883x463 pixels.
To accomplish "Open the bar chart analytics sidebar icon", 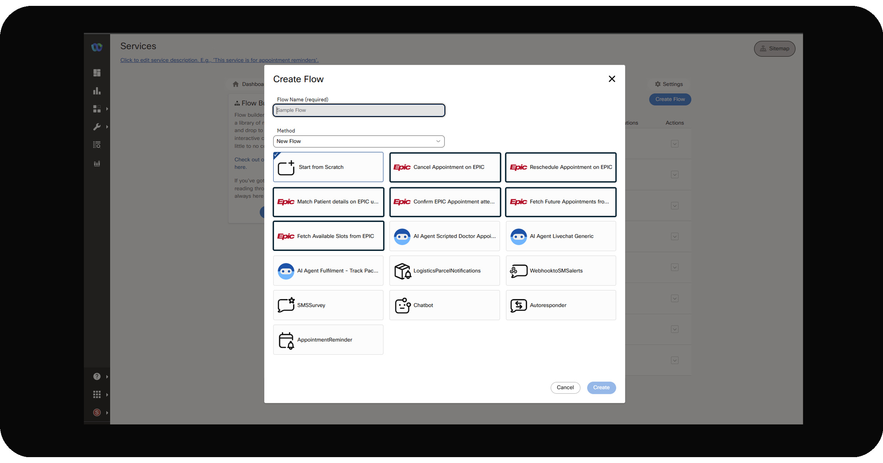I will (97, 91).
